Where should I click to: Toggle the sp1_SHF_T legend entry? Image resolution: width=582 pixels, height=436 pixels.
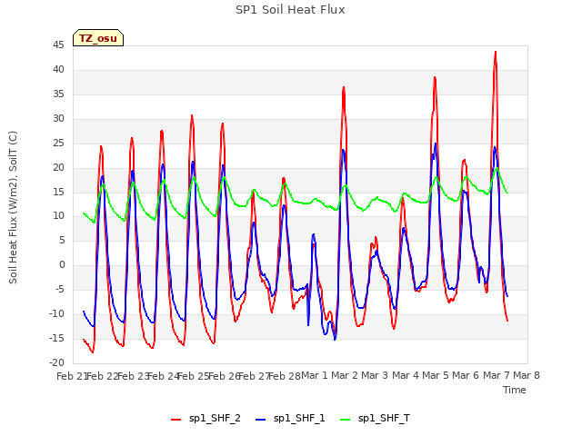376,418
